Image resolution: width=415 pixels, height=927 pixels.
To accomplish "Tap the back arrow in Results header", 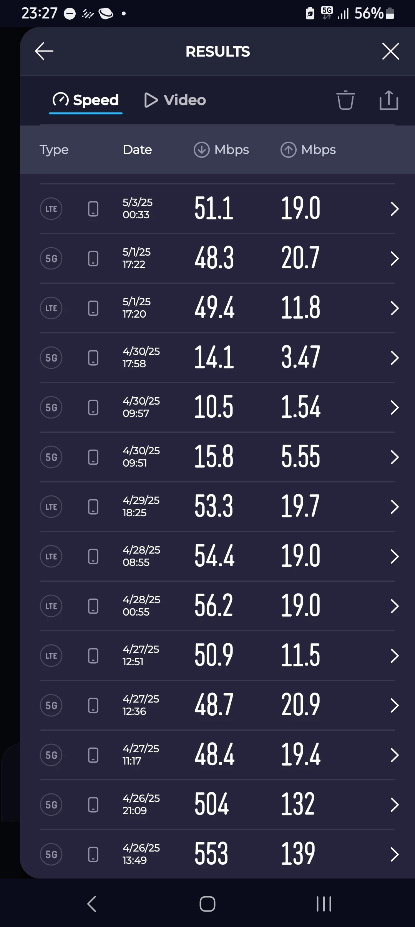I will coord(44,51).
